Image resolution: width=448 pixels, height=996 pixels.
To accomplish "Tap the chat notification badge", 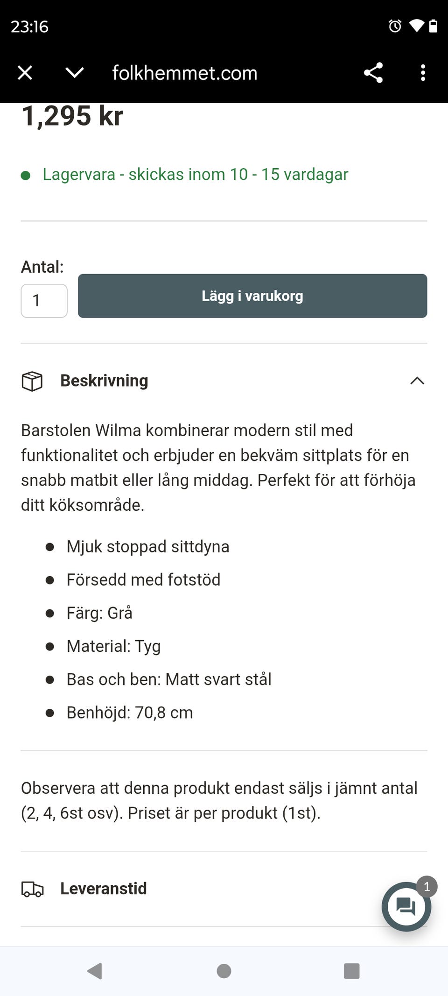I will tap(427, 887).
